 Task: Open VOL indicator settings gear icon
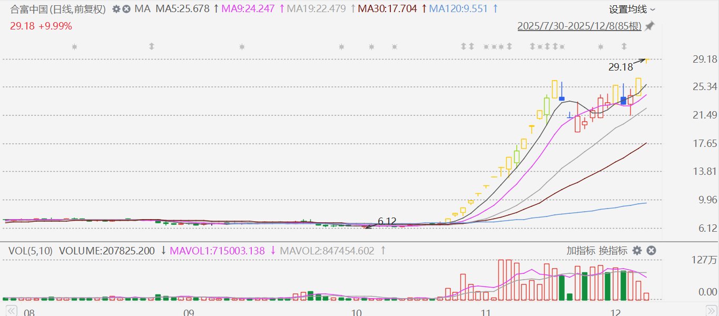[637, 251]
